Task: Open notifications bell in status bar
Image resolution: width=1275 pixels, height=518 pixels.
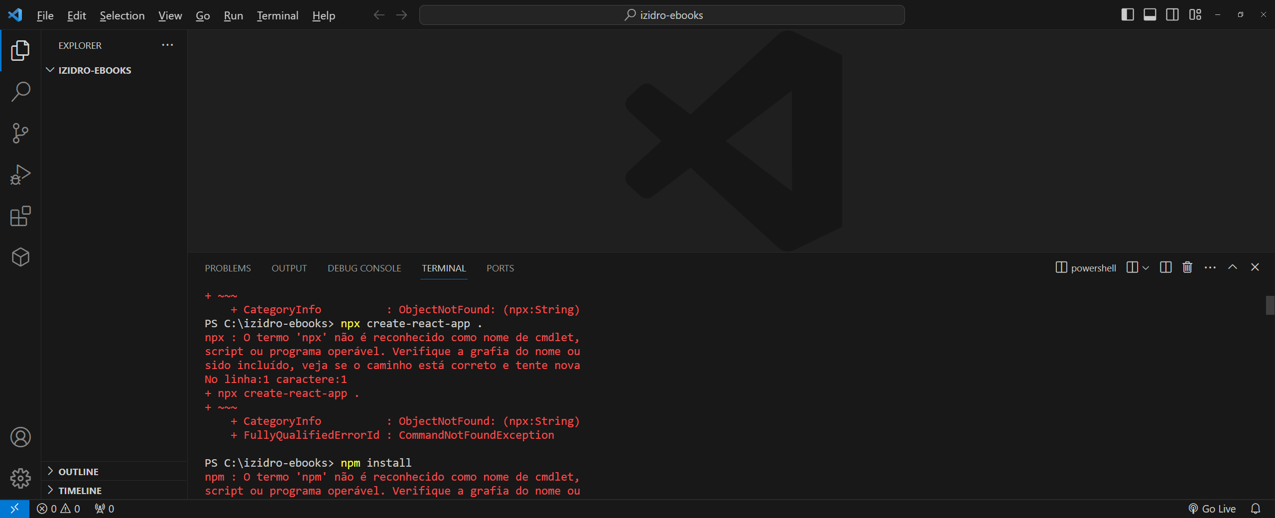Action: point(1256,509)
